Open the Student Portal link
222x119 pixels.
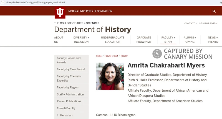[208, 24]
